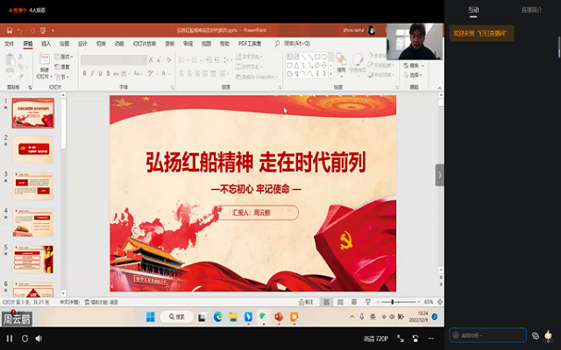Click slide title 弘扬红船精神 走在时代前列
561x350 pixels.
coord(255,163)
